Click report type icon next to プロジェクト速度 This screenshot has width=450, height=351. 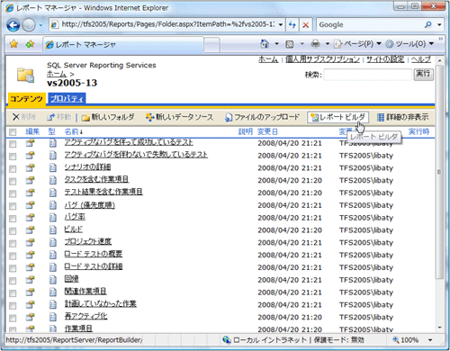coord(52,242)
